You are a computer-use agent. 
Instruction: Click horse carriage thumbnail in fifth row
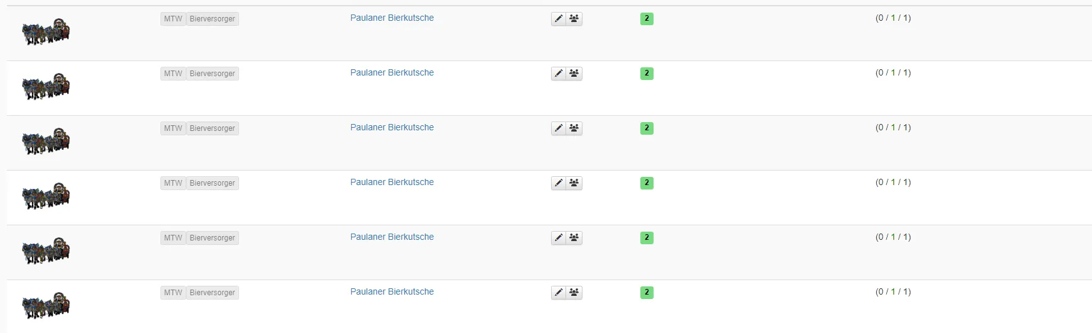46,251
